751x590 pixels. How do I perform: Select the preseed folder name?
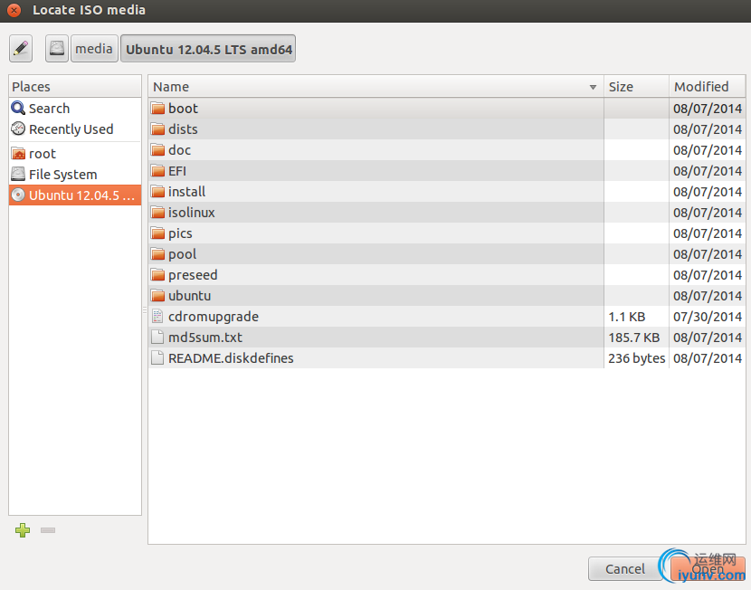coord(193,275)
